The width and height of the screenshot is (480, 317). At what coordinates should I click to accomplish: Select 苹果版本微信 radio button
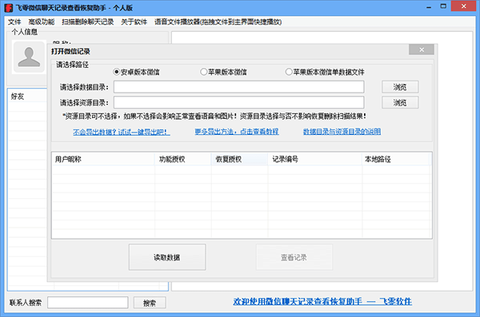click(x=203, y=72)
